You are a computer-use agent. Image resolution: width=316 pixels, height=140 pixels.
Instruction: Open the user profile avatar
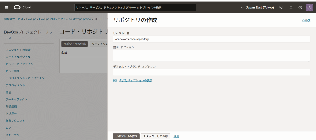tap(309, 7)
